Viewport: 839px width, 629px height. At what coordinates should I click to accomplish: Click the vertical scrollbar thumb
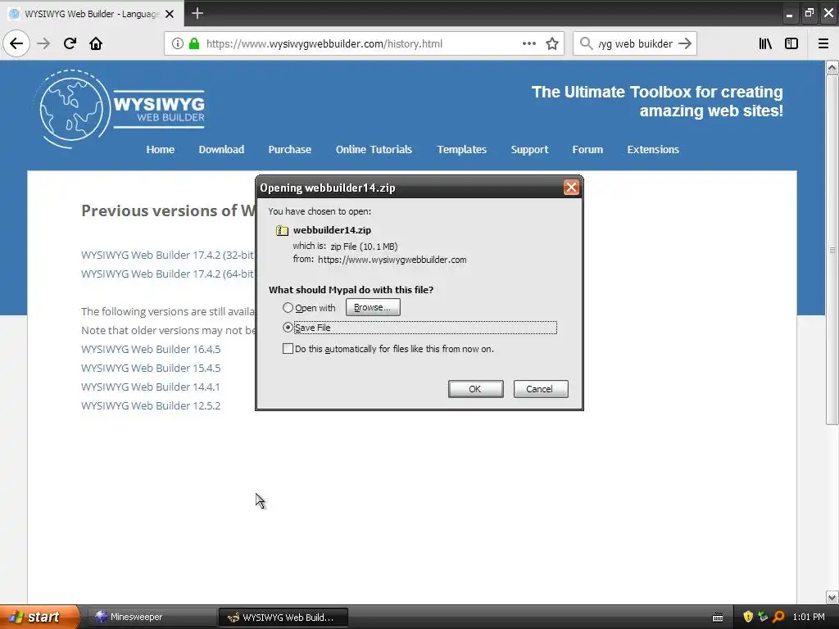(832, 250)
